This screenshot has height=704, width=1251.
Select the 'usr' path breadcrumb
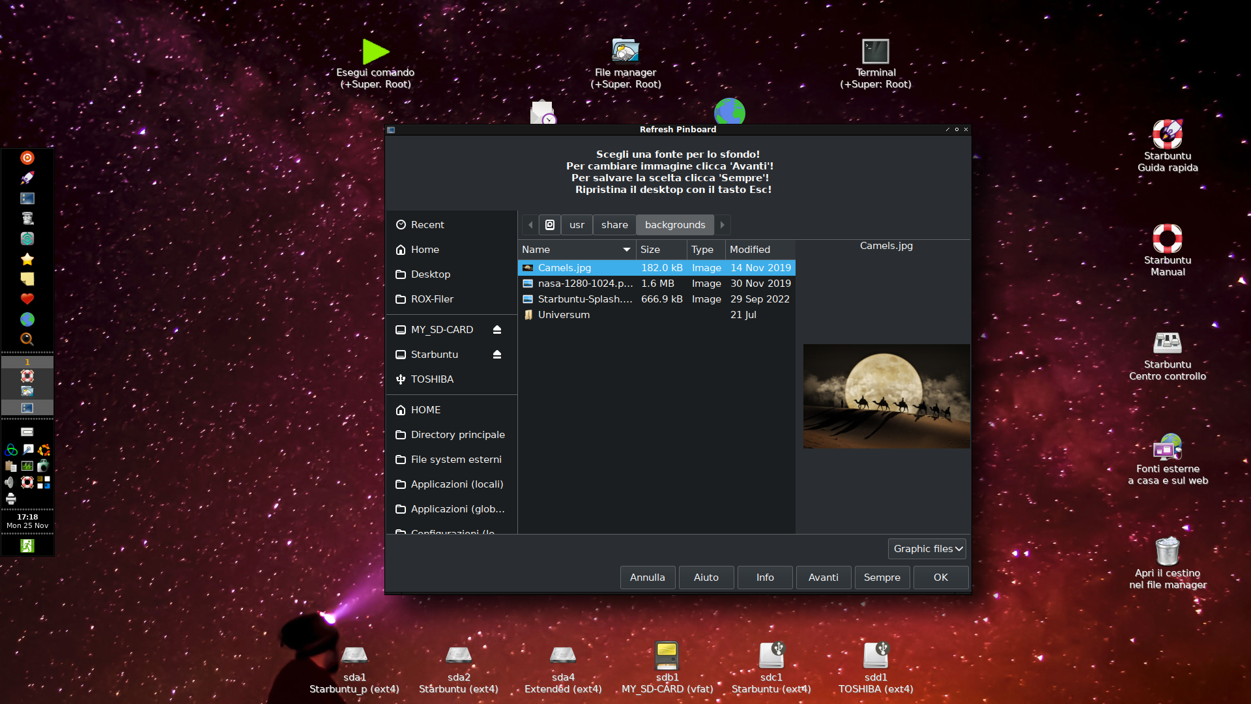[x=577, y=225]
